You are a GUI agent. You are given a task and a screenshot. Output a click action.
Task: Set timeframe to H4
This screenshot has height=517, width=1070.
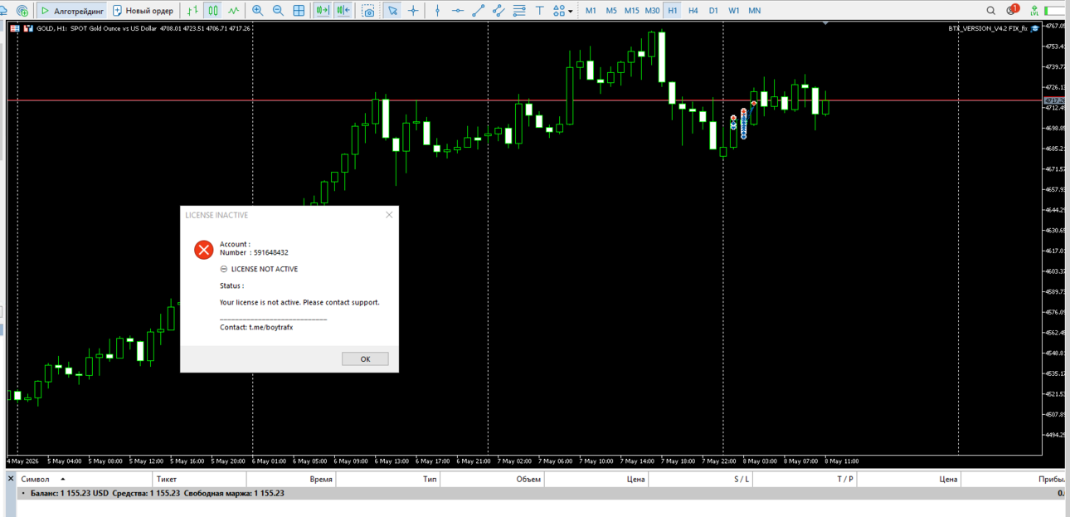[693, 11]
